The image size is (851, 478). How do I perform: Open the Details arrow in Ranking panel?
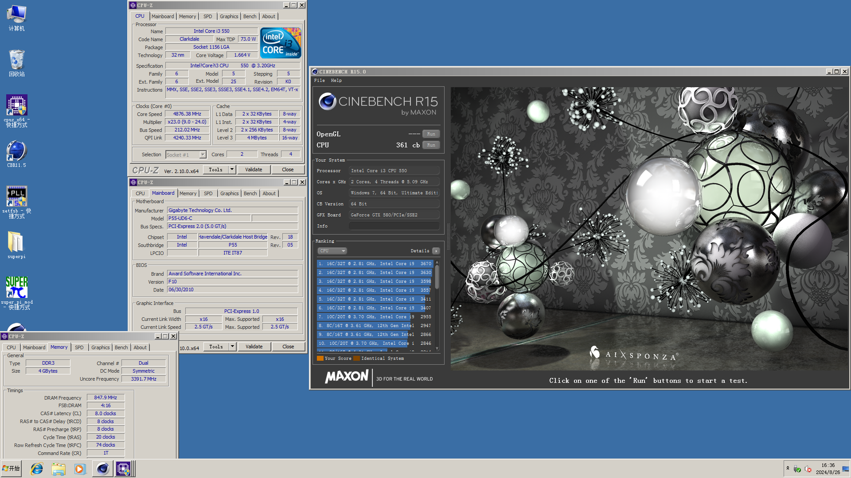436,251
